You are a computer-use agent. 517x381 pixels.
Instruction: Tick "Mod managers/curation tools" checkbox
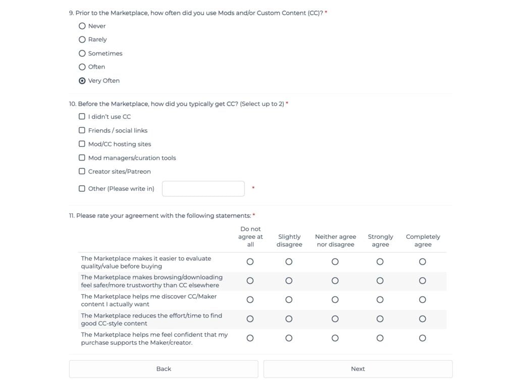[82, 157]
